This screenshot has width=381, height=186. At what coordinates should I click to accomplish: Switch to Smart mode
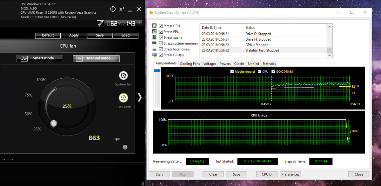click(x=40, y=58)
